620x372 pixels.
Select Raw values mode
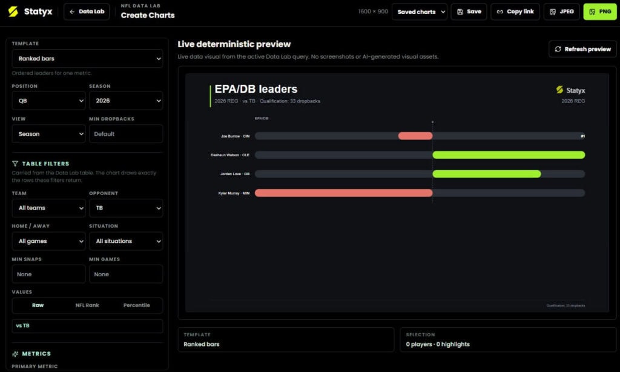(38, 305)
